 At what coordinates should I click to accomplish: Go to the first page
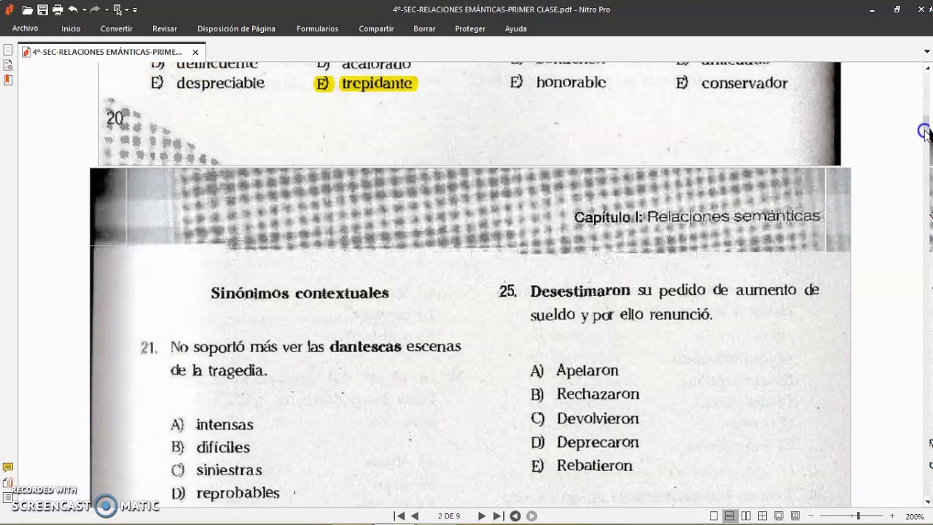click(399, 516)
